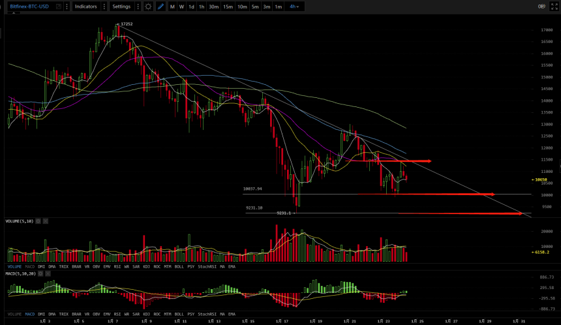Set chart interval to 15m

pyautogui.click(x=228, y=7)
